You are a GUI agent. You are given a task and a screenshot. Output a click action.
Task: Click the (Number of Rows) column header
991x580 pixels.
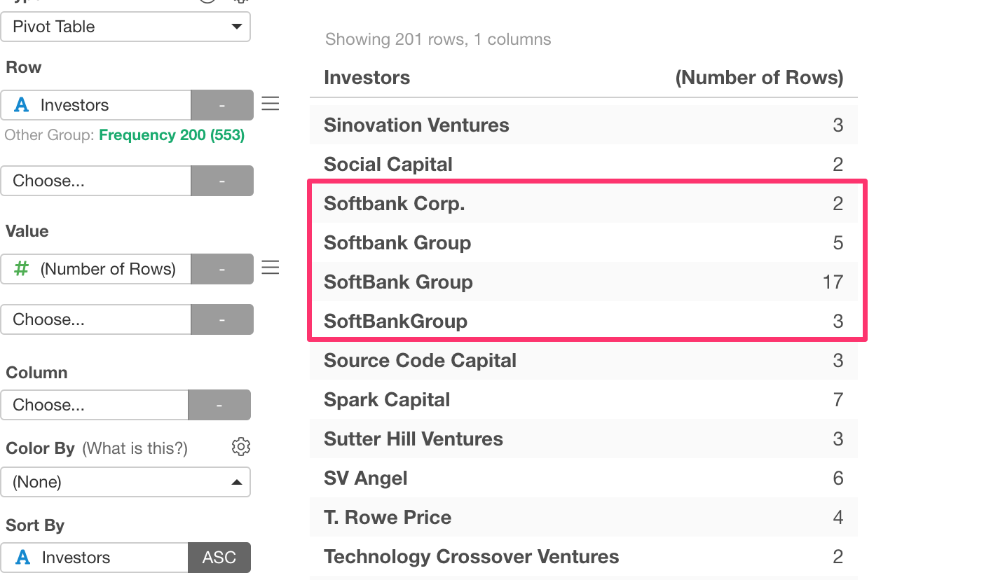tap(759, 78)
